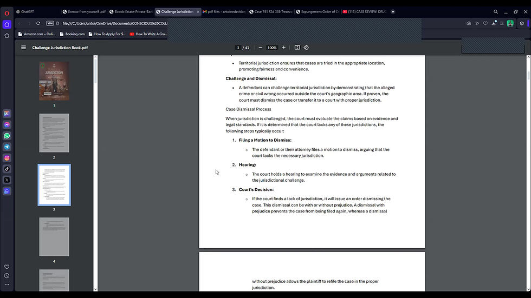531x298 pixels.
Task: Close the Challenge Jurisdiction tab
Action: [198, 11]
